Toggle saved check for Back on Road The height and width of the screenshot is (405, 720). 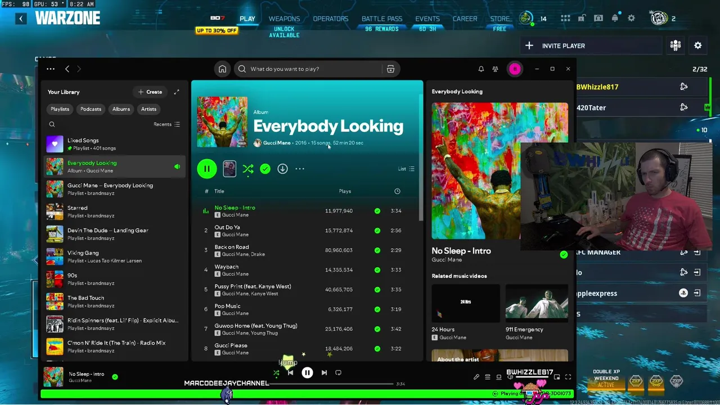pos(377,250)
